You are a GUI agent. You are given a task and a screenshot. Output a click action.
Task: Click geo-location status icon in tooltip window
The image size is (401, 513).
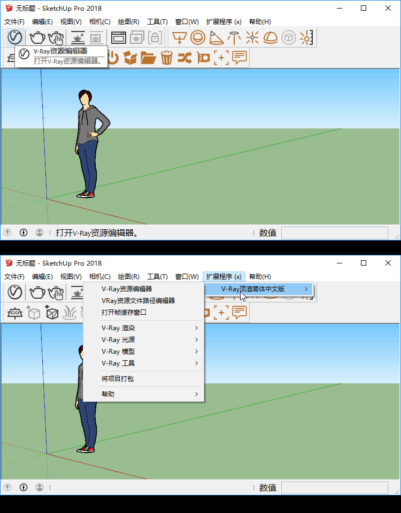coord(7,232)
